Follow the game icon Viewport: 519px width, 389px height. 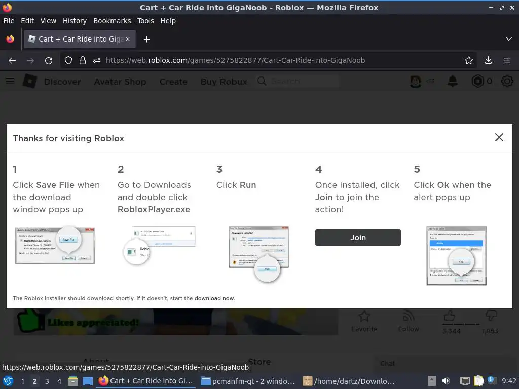click(409, 317)
